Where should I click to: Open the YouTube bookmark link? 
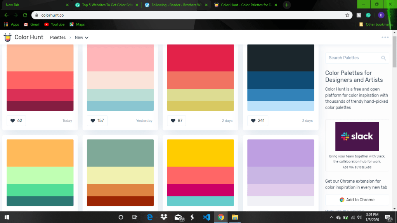pyautogui.click(x=54, y=24)
